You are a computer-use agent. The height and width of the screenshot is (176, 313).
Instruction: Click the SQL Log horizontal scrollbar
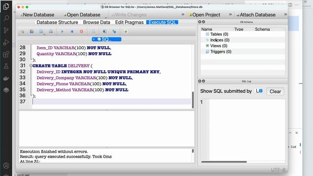pos(224,162)
